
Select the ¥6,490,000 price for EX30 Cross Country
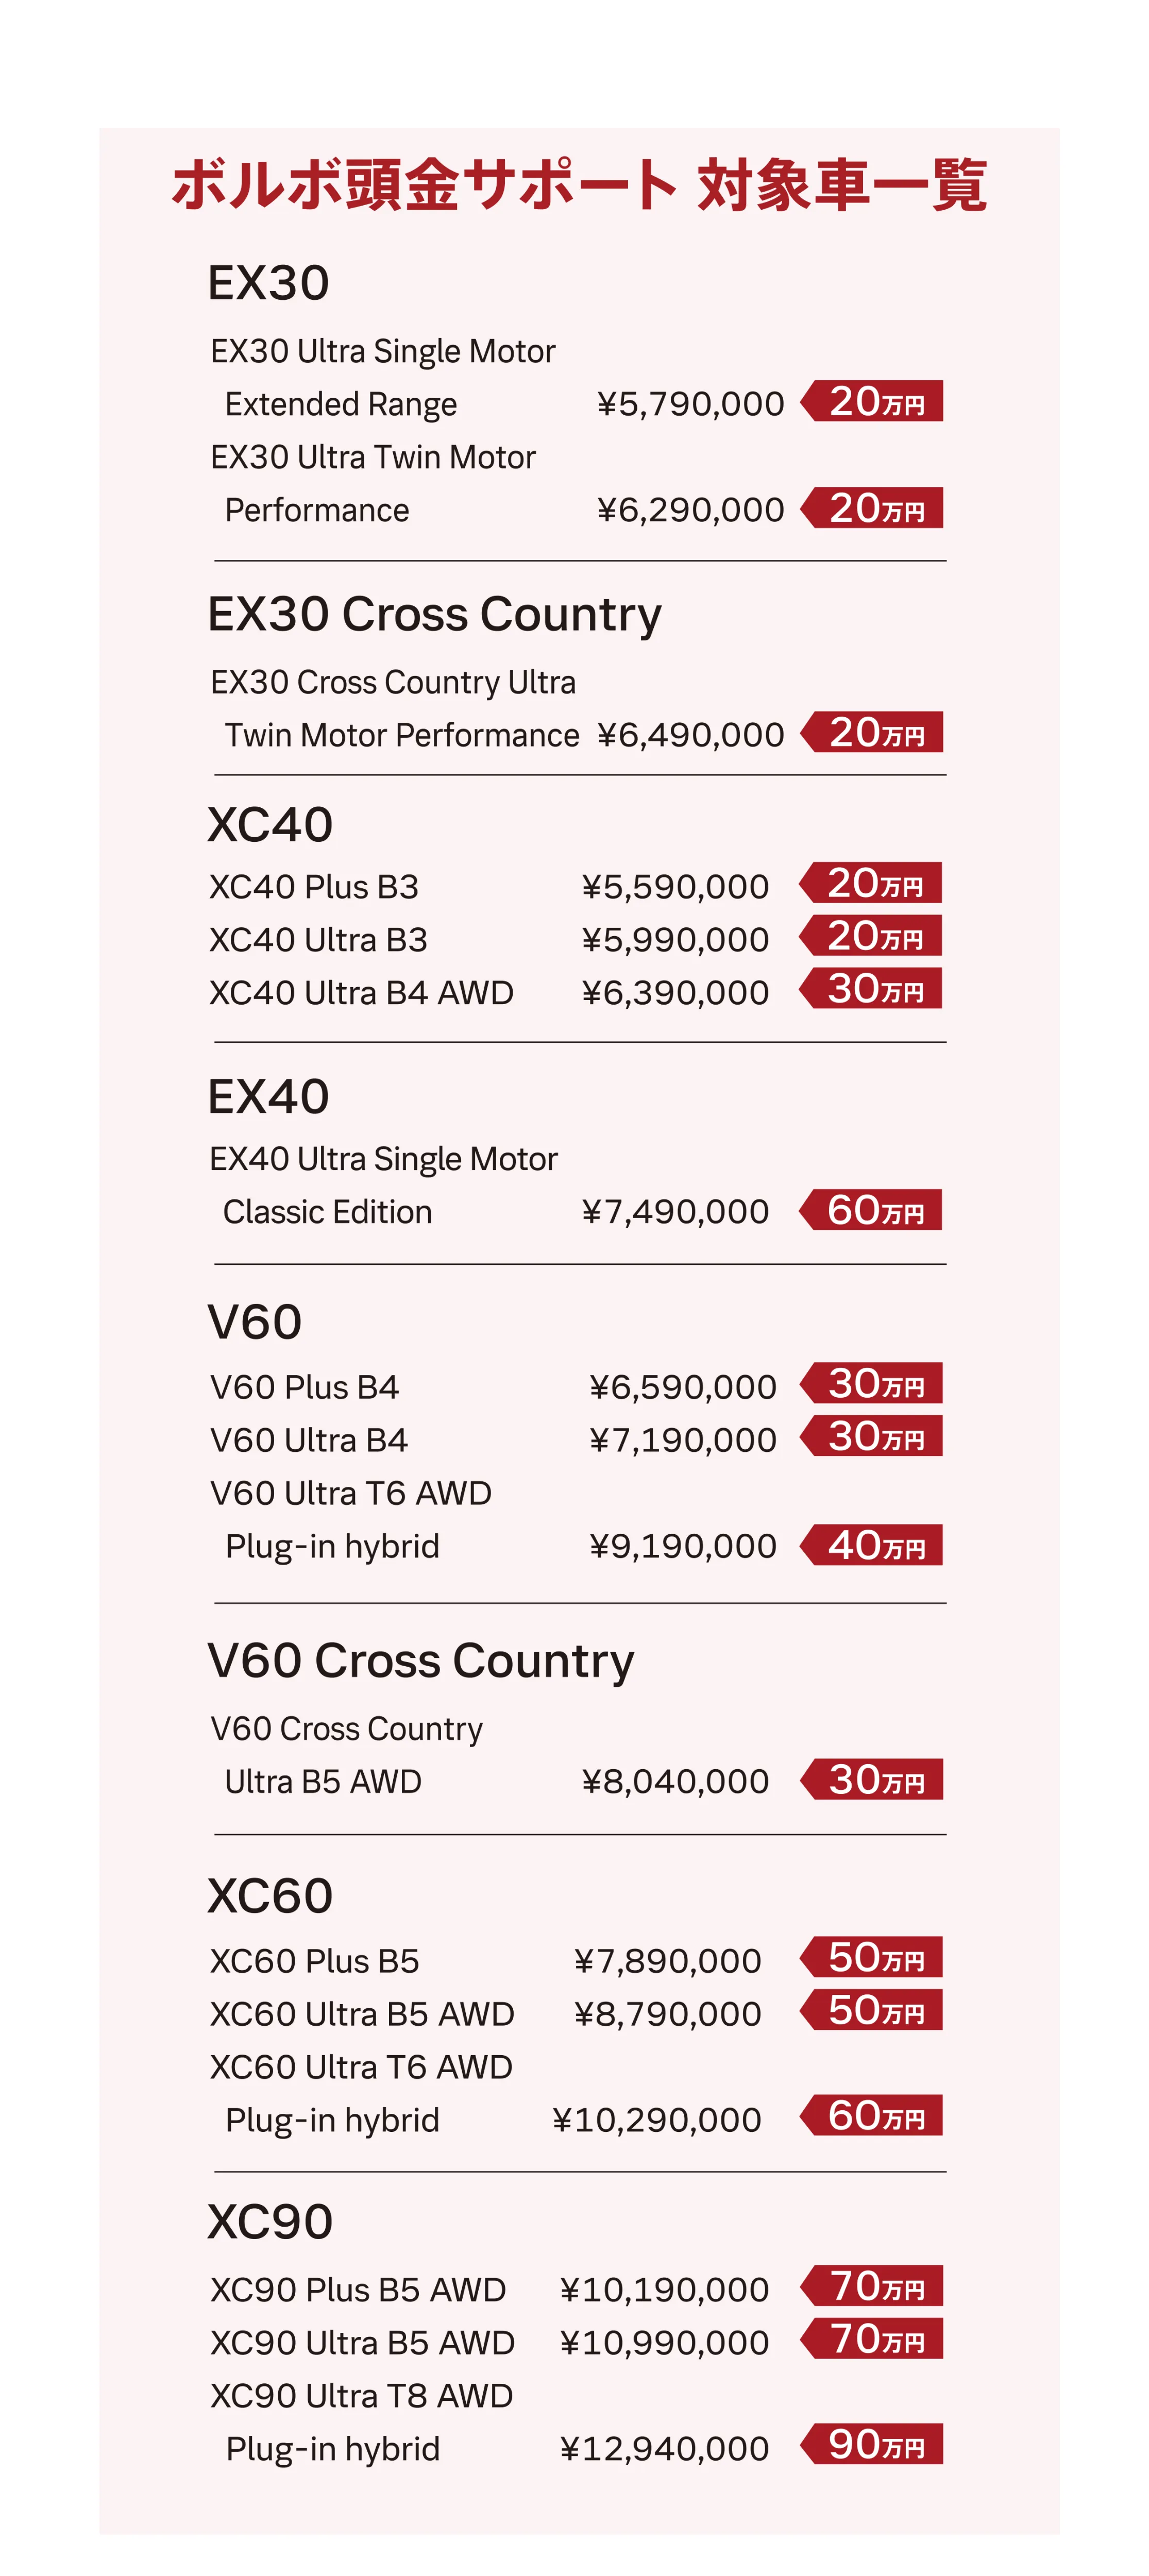(x=690, y=735)
